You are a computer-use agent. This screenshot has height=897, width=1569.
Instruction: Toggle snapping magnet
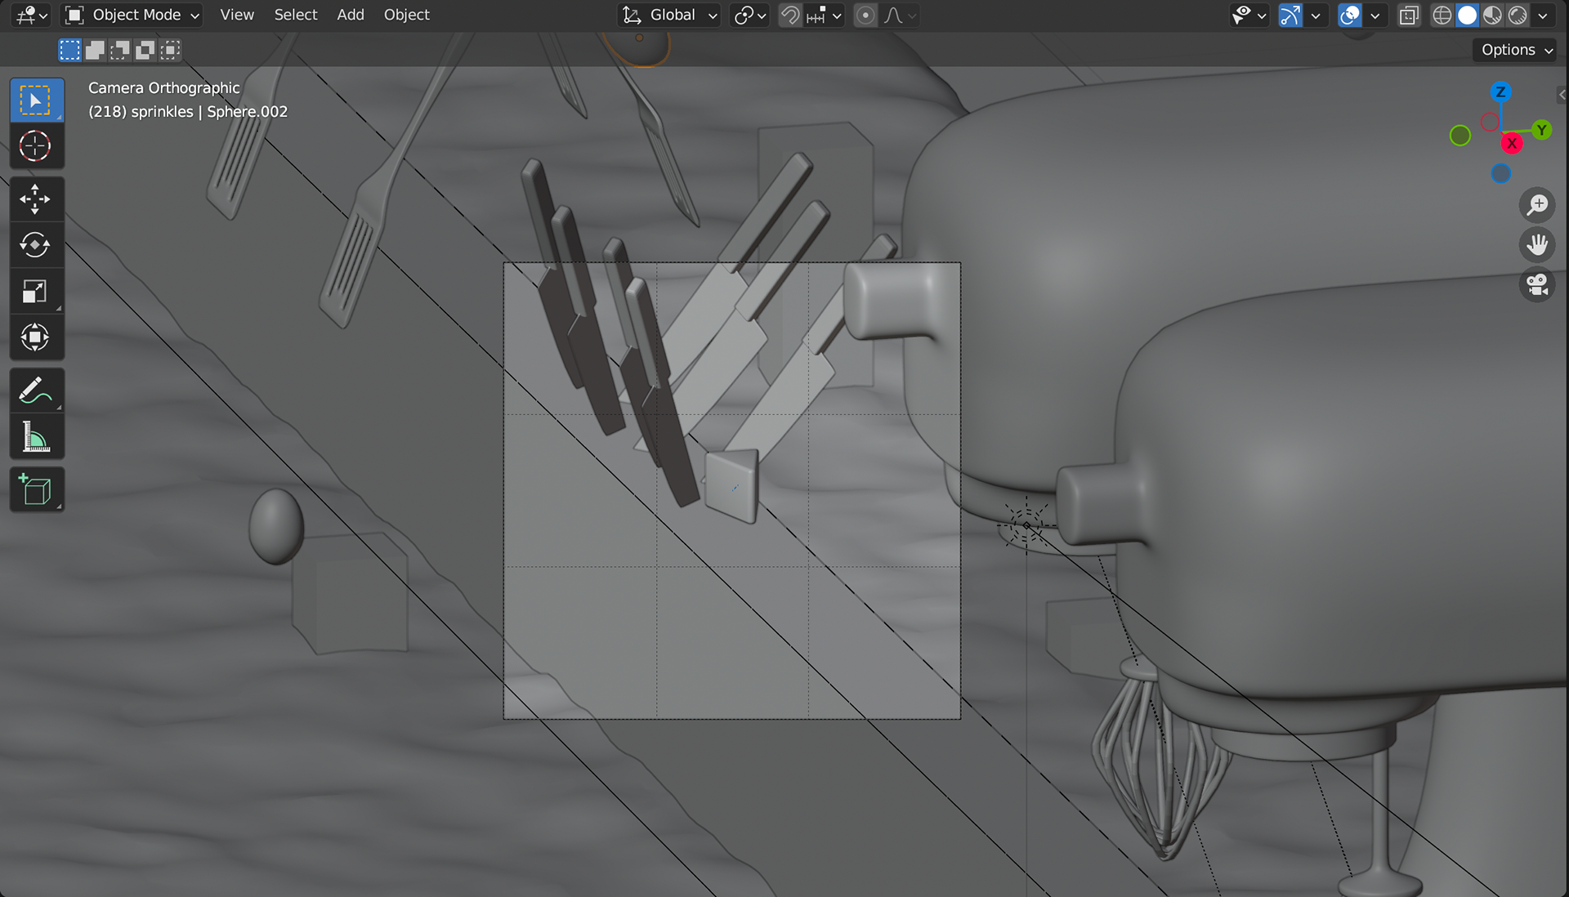(789, 16)
